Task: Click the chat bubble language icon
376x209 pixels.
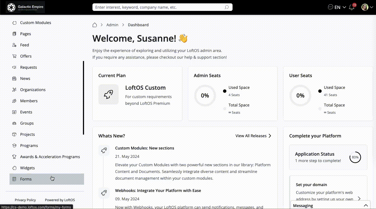Action: tap(331, 7)
